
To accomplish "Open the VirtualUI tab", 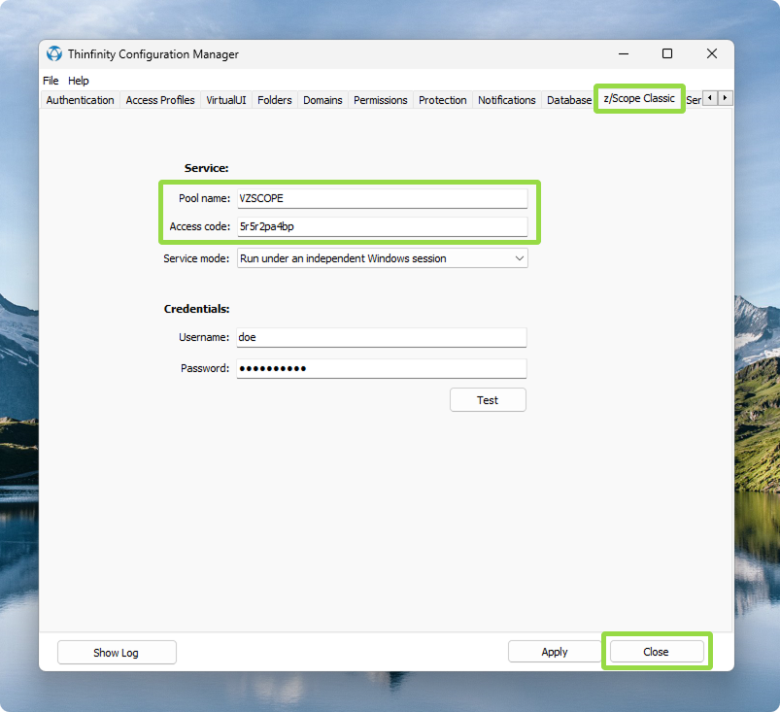I will pos(226,100).
